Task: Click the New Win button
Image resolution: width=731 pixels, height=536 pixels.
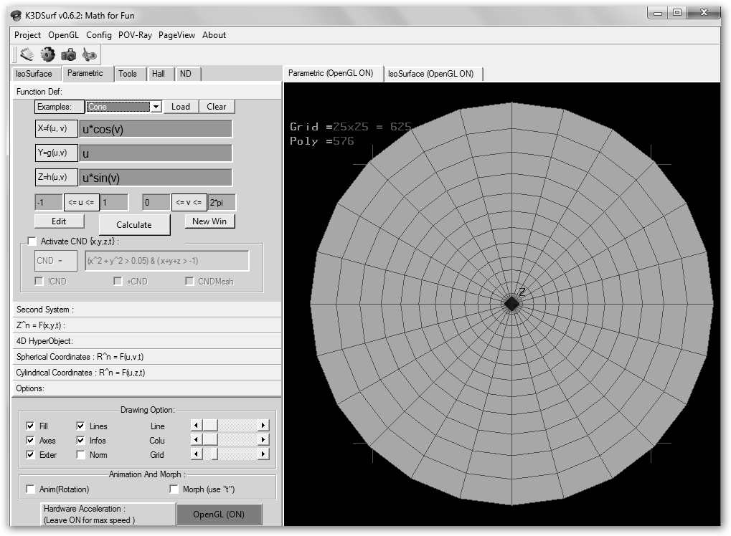Action: click(x=209, y=221)
